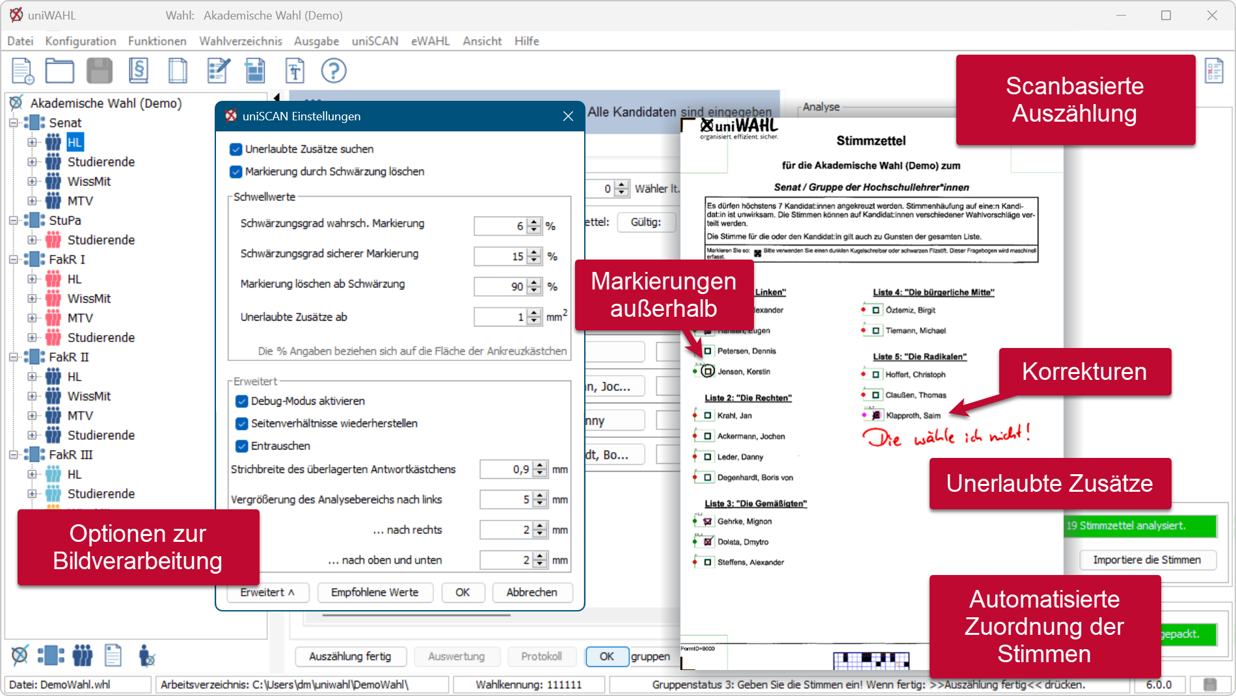Expand the HL node under Senat
This screenshot has height=696, width=1236.
(32, 142)
